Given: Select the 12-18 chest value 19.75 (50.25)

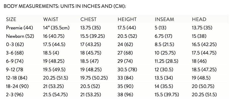Looking at the screenshot, I should [94, 78].
